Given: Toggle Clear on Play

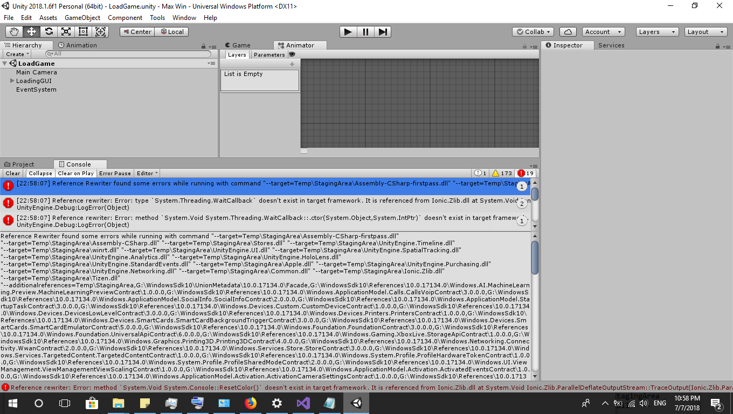Looking at the screenshot, I should [x=75, y=173].
